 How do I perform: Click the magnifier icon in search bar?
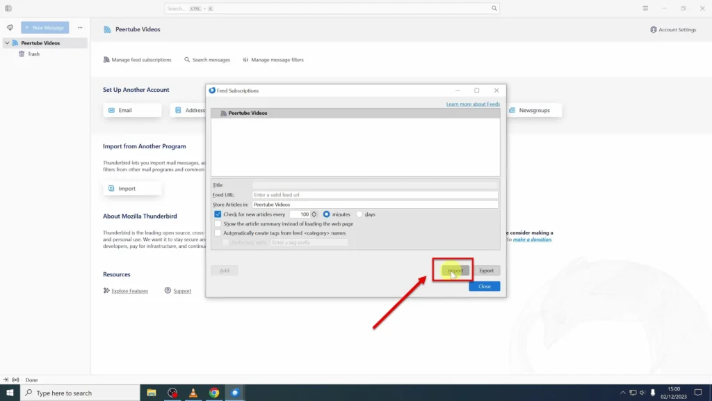click(x=494, y=8)
